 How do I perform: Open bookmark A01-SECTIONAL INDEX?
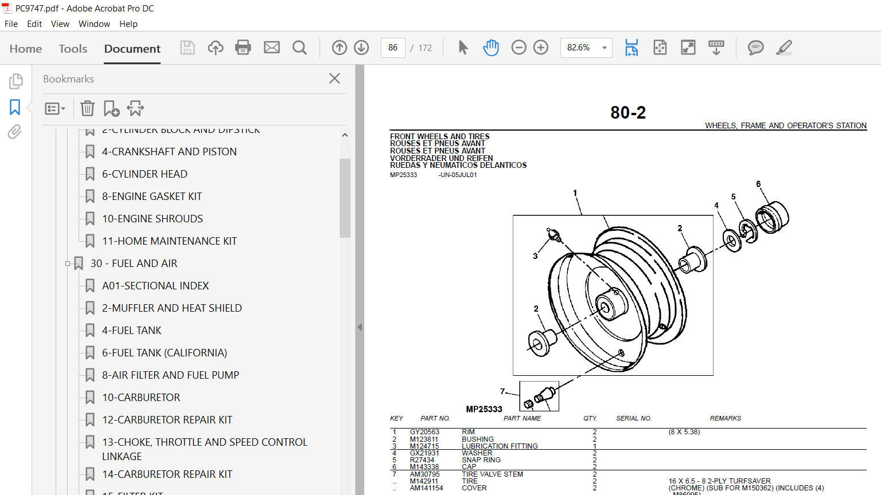coord(155,286)
